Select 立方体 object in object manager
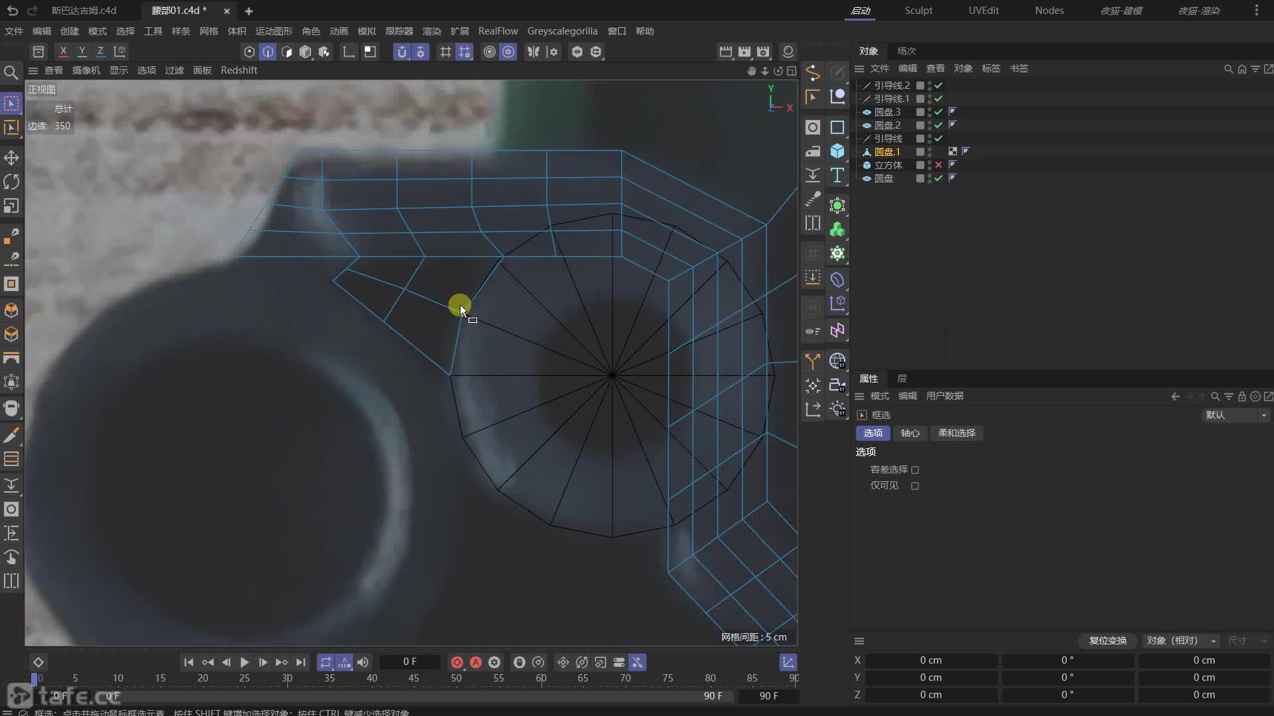The image size is (1274, 716). click(x=888, y=165)
